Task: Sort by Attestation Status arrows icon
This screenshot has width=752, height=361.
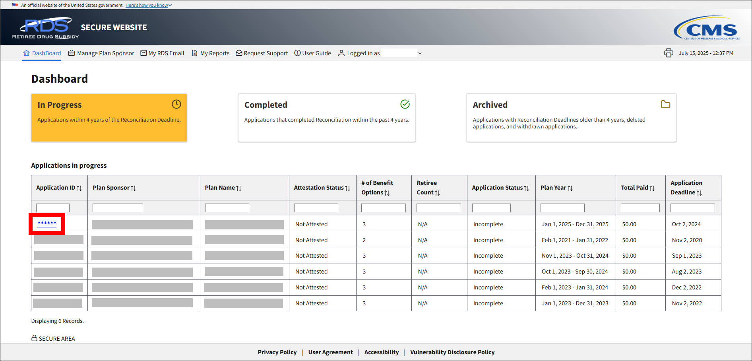Action: [x=347, y=188]
